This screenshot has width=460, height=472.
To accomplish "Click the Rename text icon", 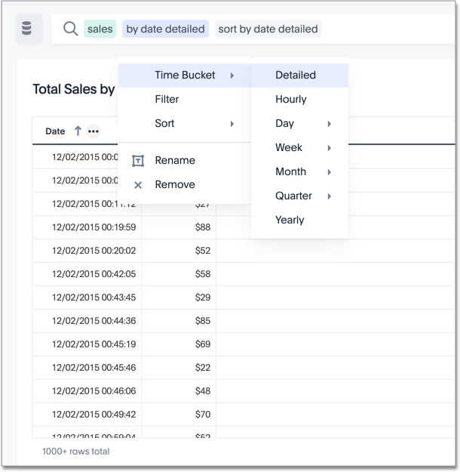I will (x=138, y=161).
